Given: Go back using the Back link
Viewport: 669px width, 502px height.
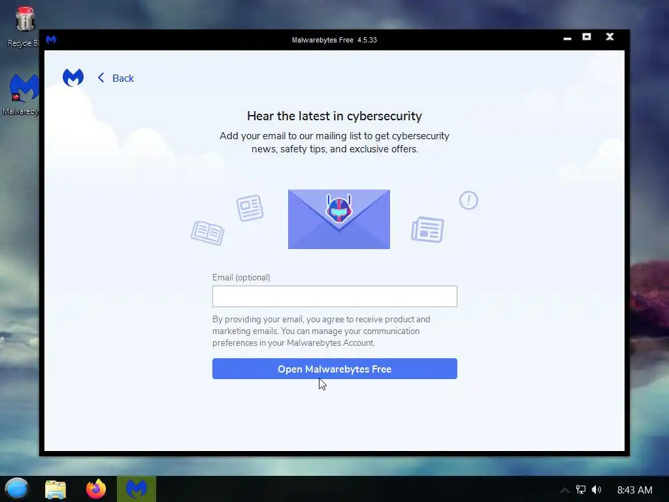Looking at the screenshot, I should [x=116, y=78].
